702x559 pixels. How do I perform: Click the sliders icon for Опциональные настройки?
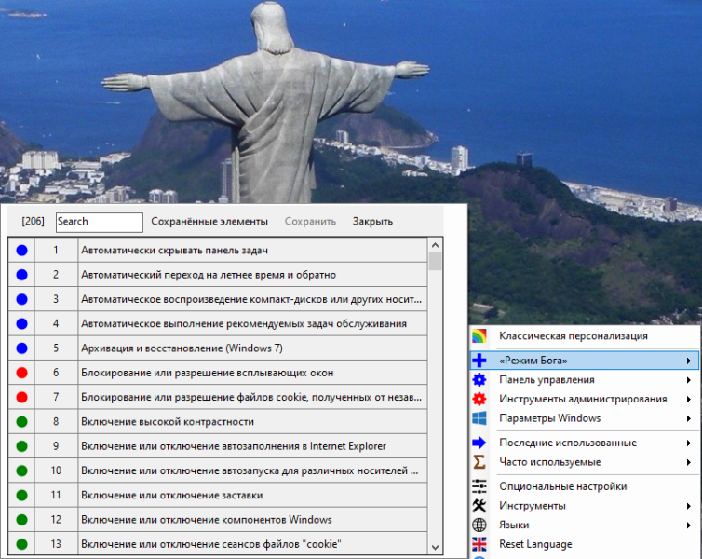(479, 486)
